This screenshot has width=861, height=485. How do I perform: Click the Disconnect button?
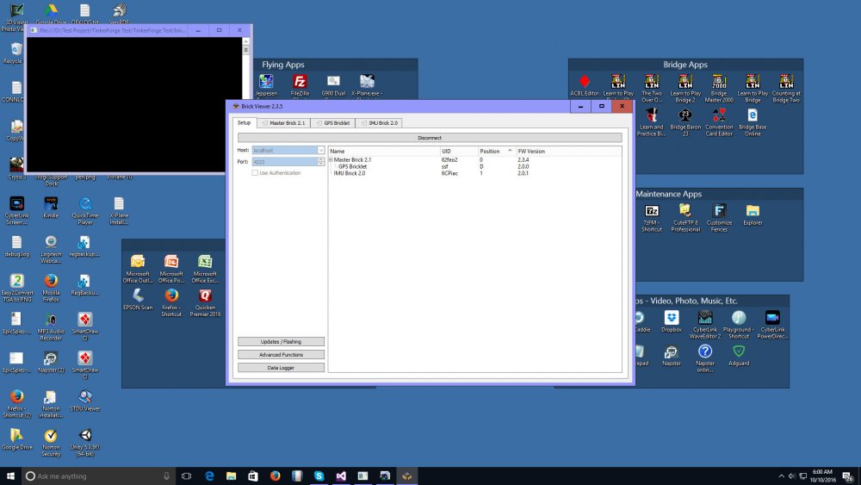[429, 138]
